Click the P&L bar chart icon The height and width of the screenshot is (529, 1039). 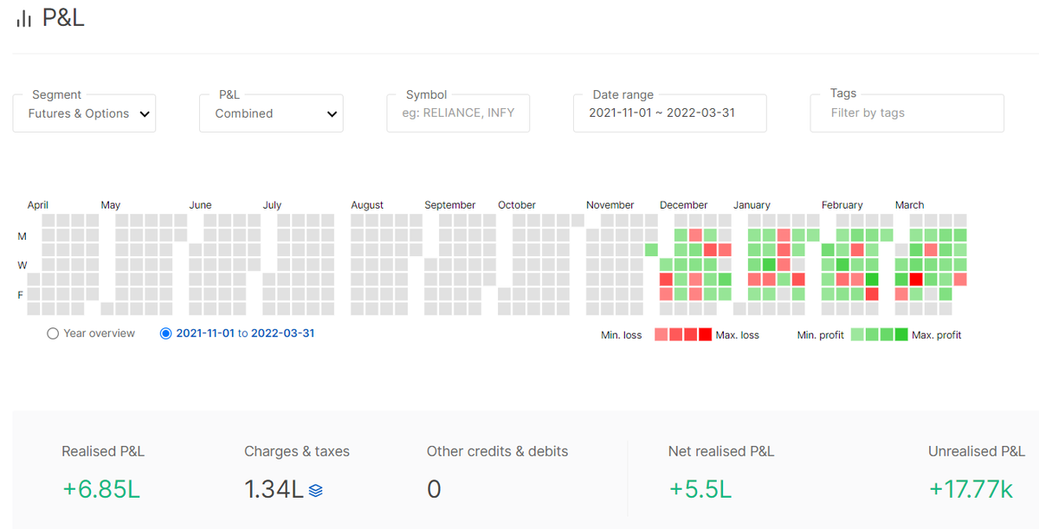[24, 19]
